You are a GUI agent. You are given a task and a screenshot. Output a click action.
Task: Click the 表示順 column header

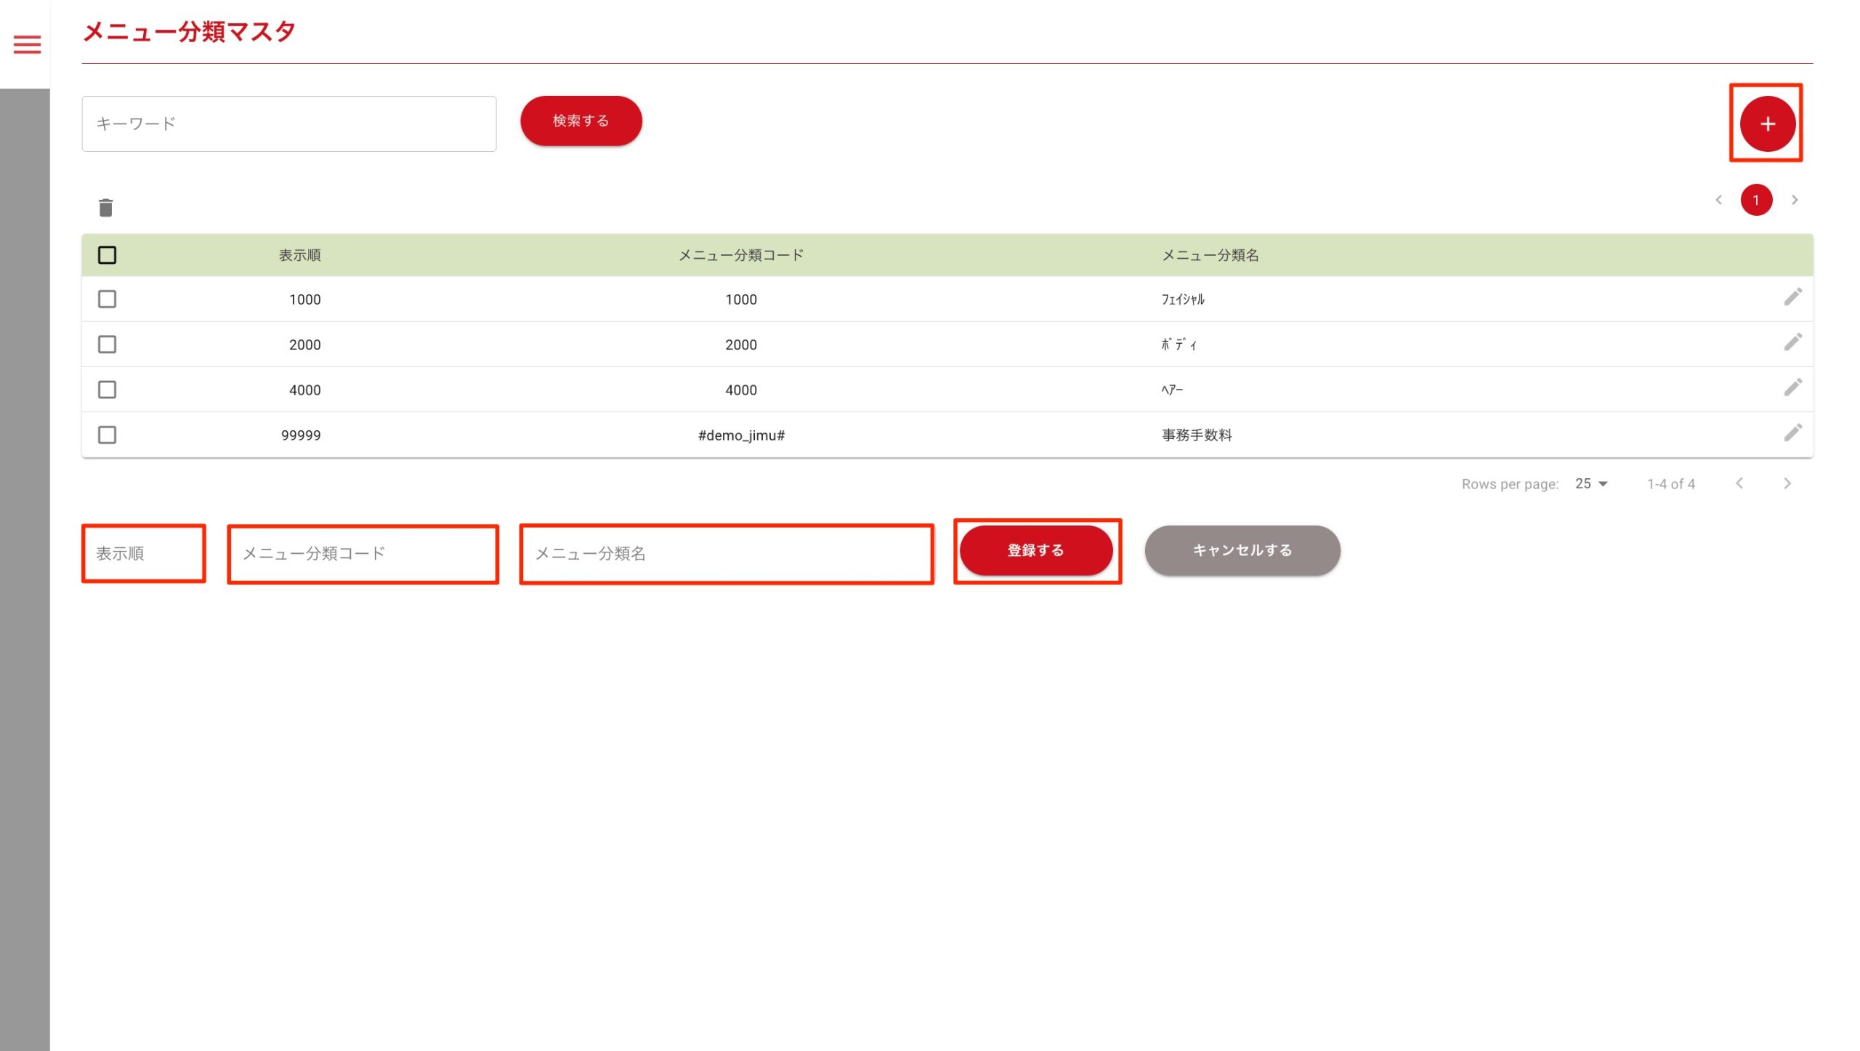pos(299,255)
